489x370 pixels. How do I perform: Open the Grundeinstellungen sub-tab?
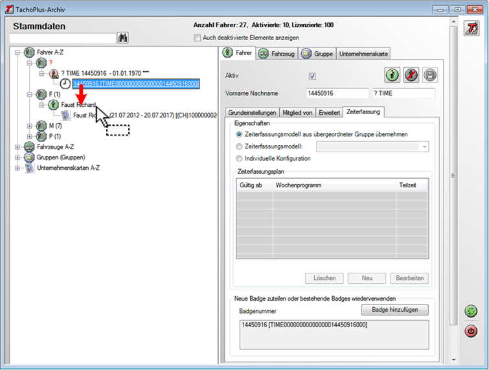point(253,113)
